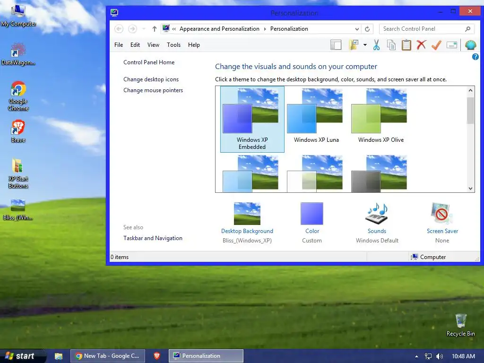Click the Start button
This screenshot has width=484, height=363.
22,356
